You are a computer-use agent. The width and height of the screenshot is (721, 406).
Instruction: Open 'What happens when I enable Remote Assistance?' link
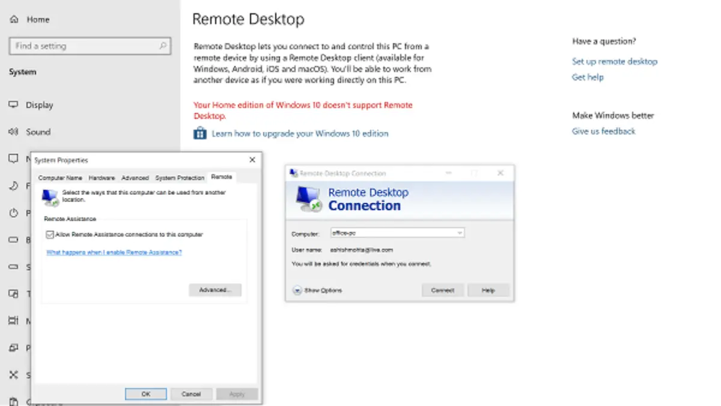114,253
